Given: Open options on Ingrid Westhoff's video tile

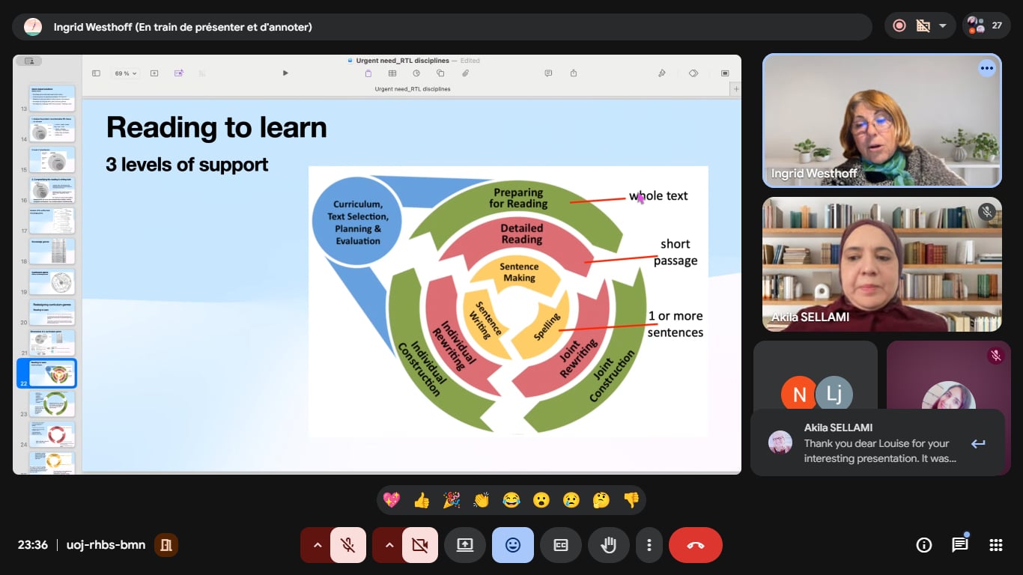Looking at the screenshot, I should point(986,68).
